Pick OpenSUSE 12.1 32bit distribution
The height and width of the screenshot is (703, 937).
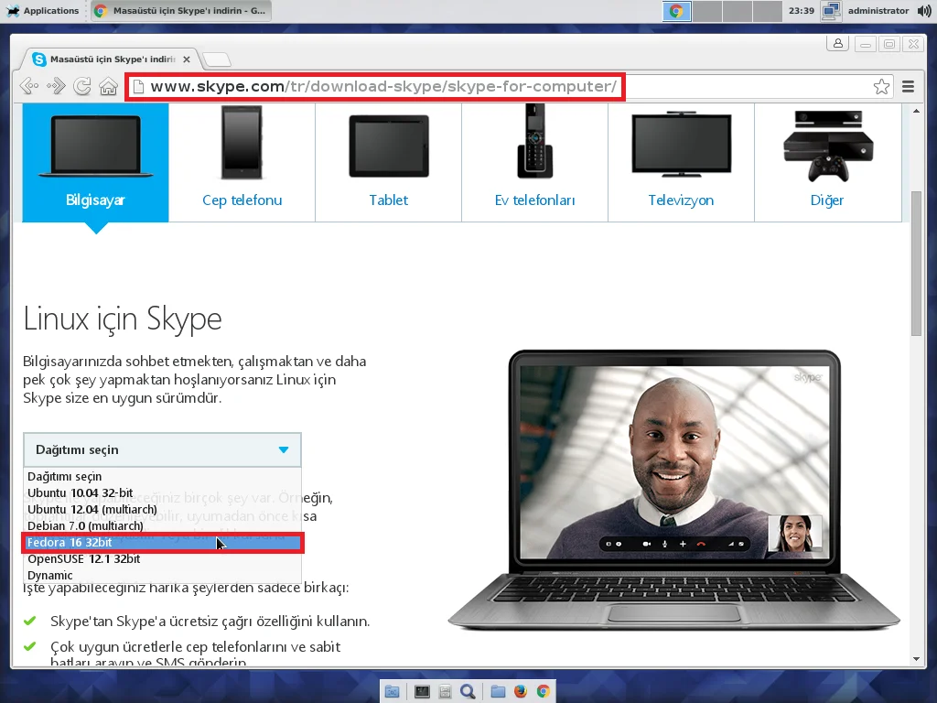coord(163,559)
